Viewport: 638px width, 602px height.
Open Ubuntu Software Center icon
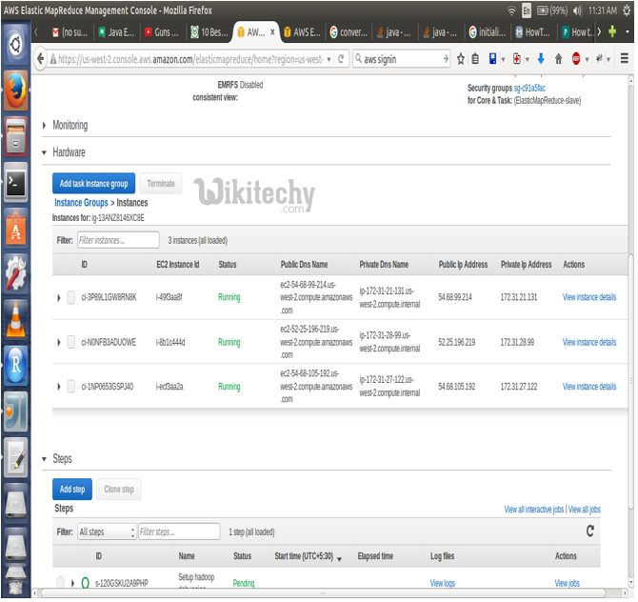pyautogui.click(x=15, y=229)
